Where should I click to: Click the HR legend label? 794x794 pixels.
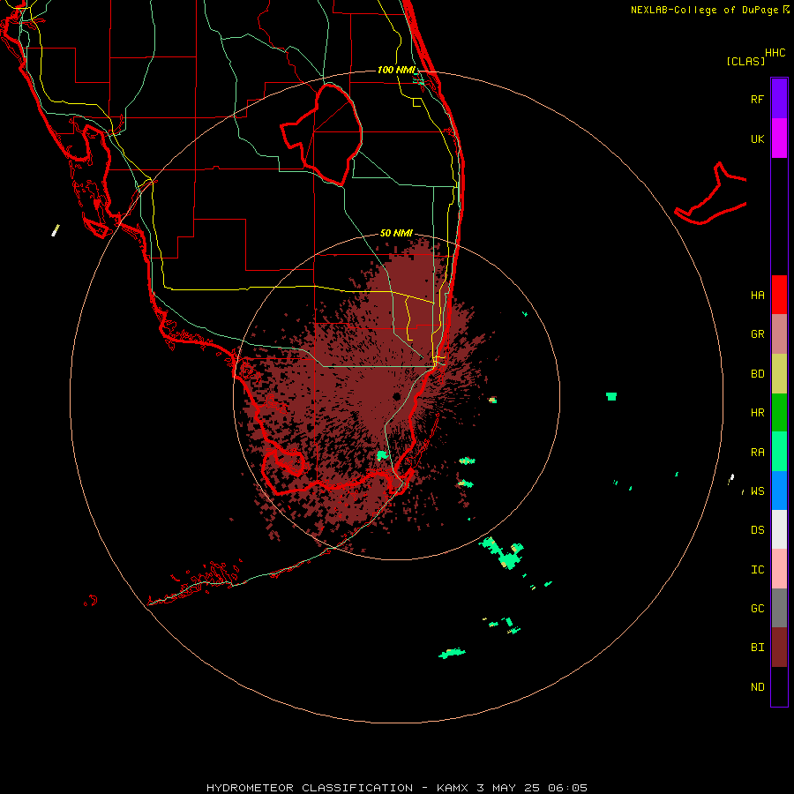click(x=757, y=413)
